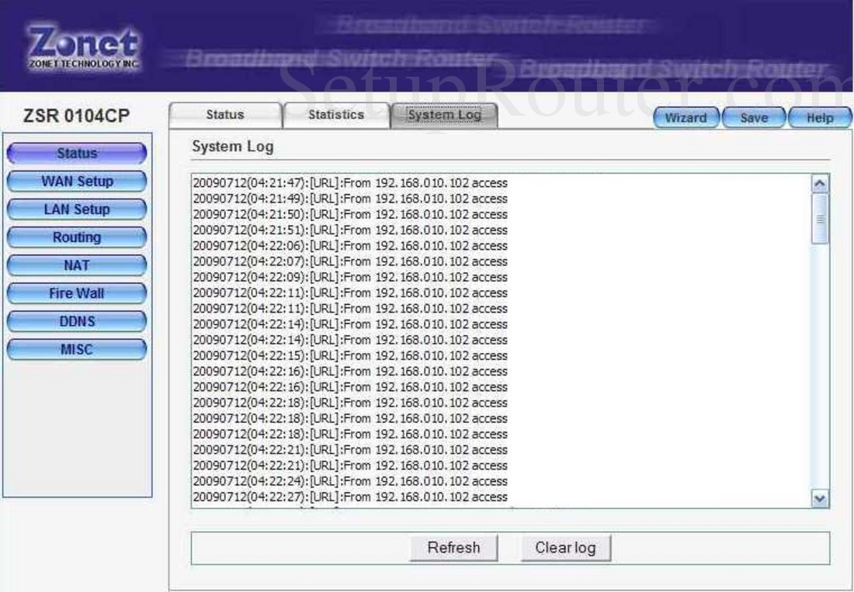Open the DDNS settings page
This screenshot has width=854, height=592.
pyautogui.click(x=75, y=321)
